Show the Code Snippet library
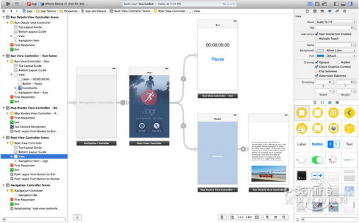Viewport: 359px width, 223px height. pyautogui.click(x=322, y=103)
